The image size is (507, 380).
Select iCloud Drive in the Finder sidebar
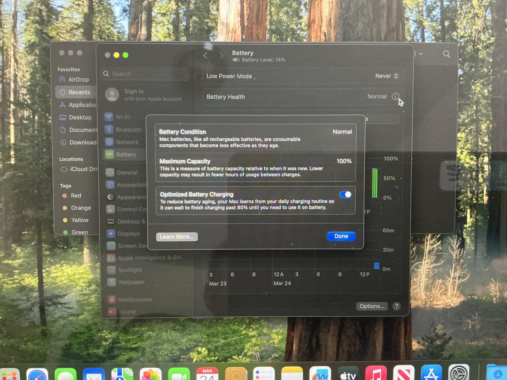tap(79, 169)
